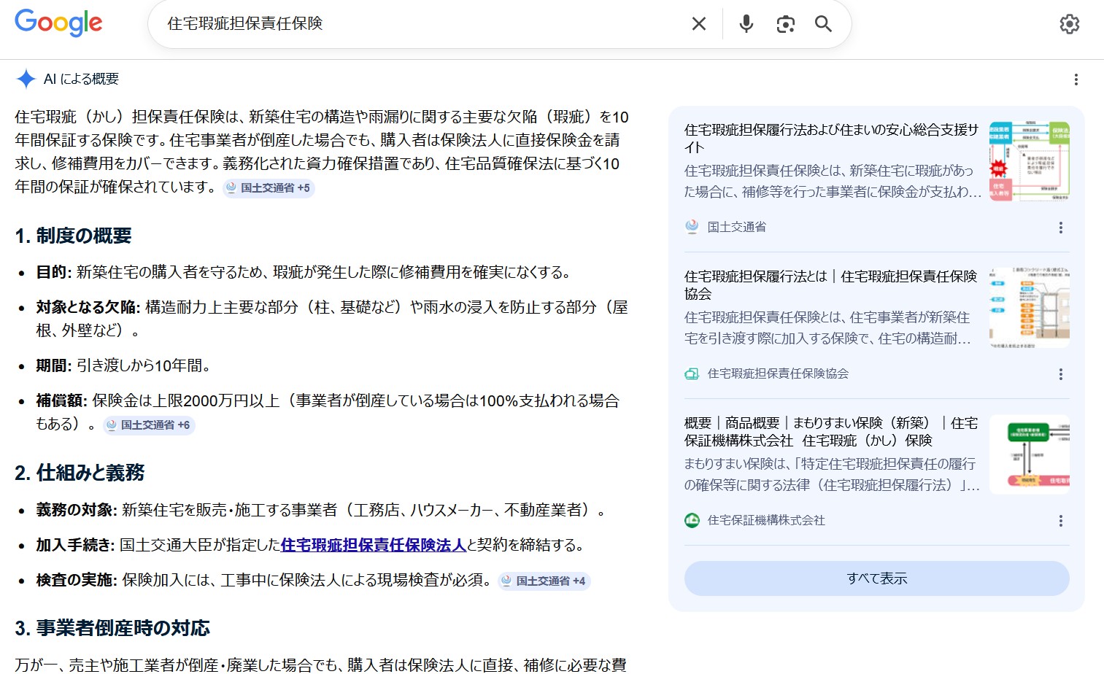1104x674 pixels.
Task: Open 住宅瑕疵担保履行法および住まいの安心総合支援サイト result
Action: 830,139
